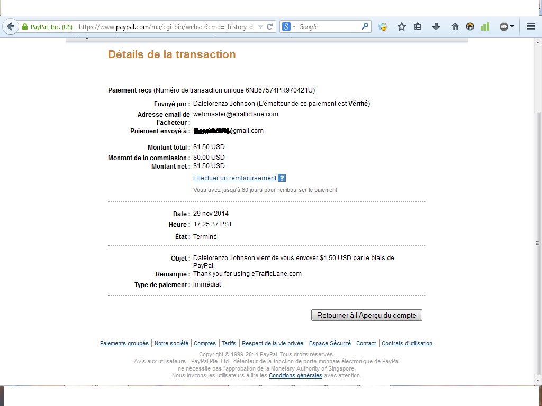Bookmark this page with the star icon
This screenshot has height=406, width=542.
pyautogui.click(x=401, y=26)
